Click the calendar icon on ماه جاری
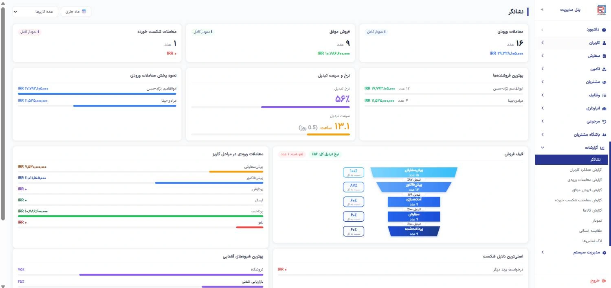This screenshot has height=288, width=611. pyautogui.click(x=84, y=11)
